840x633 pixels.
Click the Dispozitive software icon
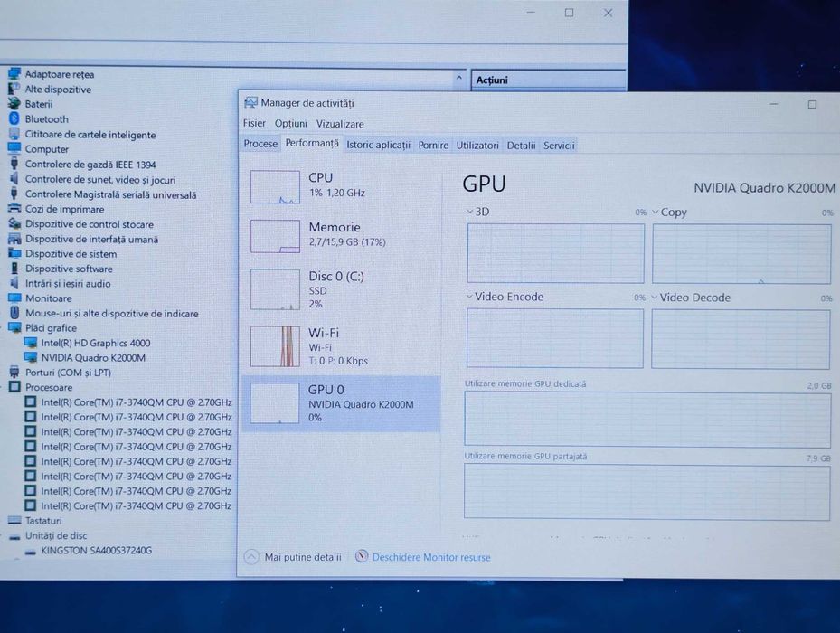pyautogui.click(x=14, y=268)
